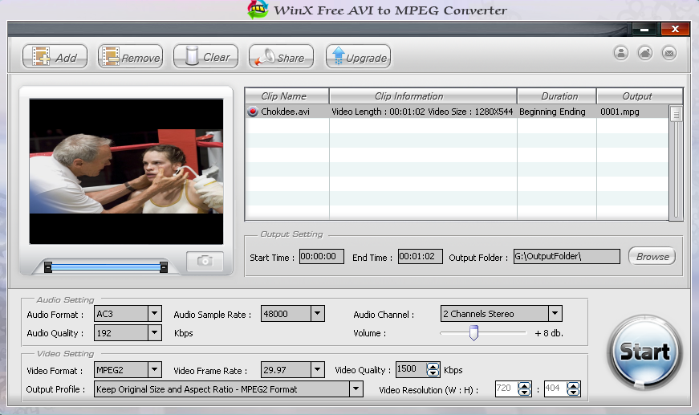
Task: Open the Share button
Action: 281,57
